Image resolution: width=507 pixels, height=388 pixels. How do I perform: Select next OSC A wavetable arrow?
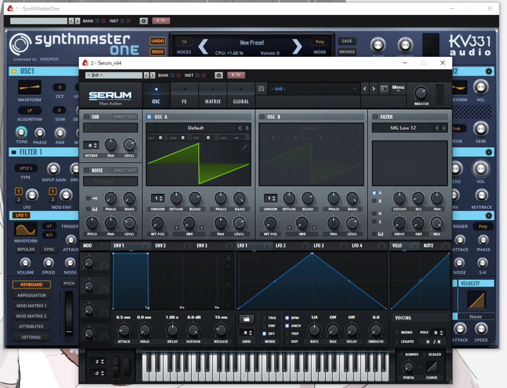247,128
